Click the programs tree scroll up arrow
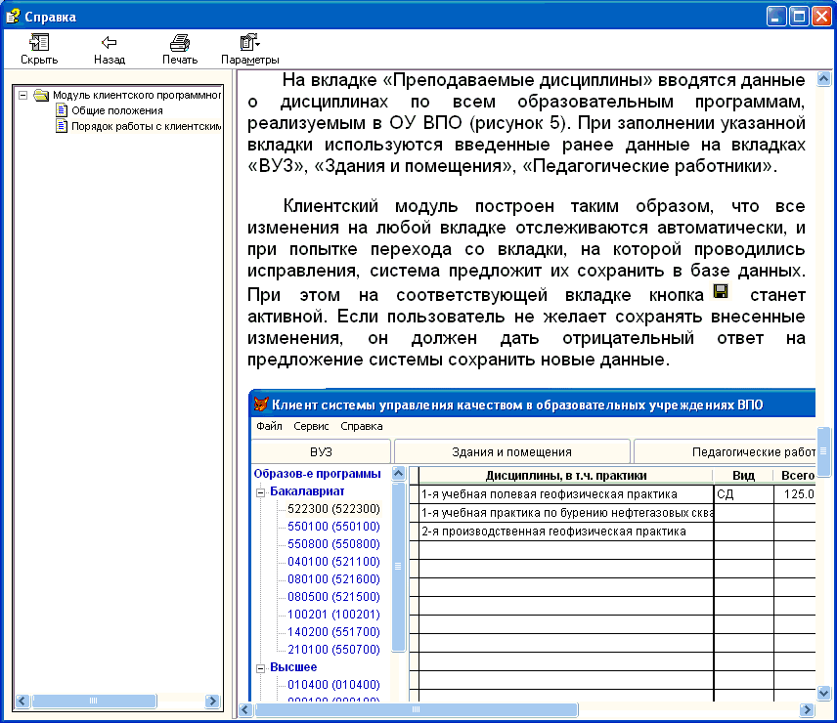 point(398,474)
